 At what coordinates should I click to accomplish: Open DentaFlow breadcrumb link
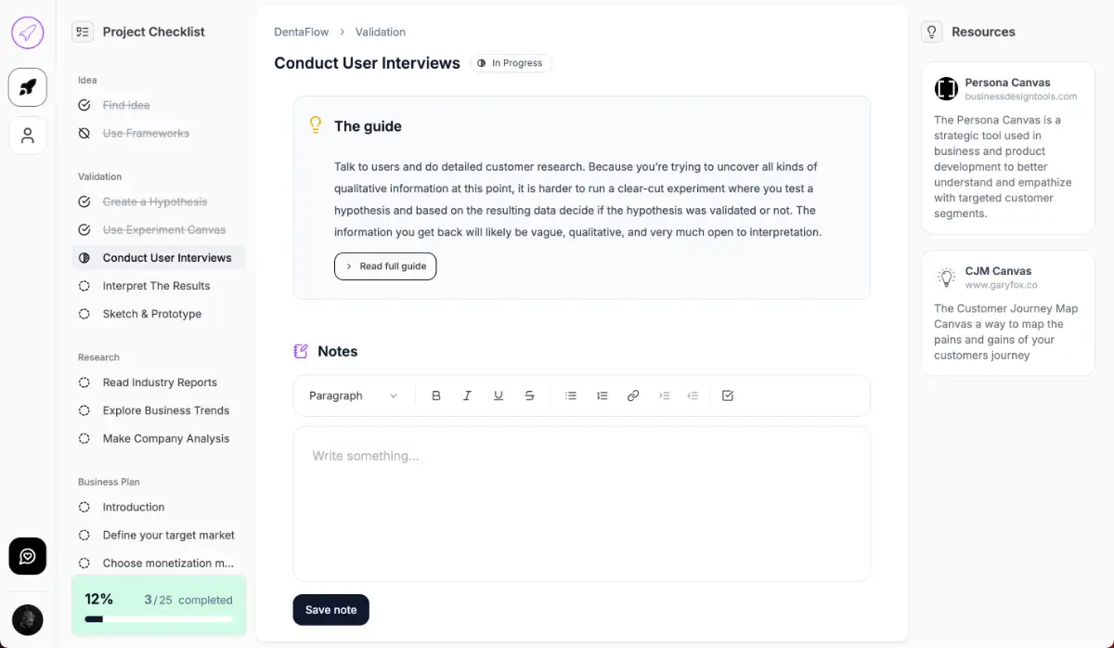click(301, 32)
